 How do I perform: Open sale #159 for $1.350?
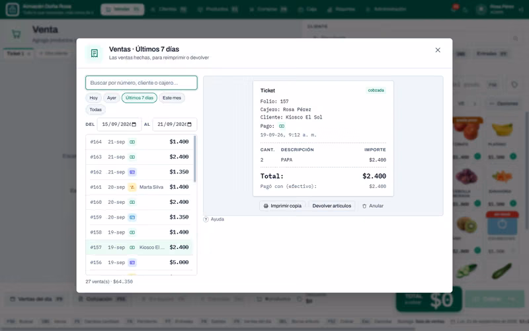(139, 217)
